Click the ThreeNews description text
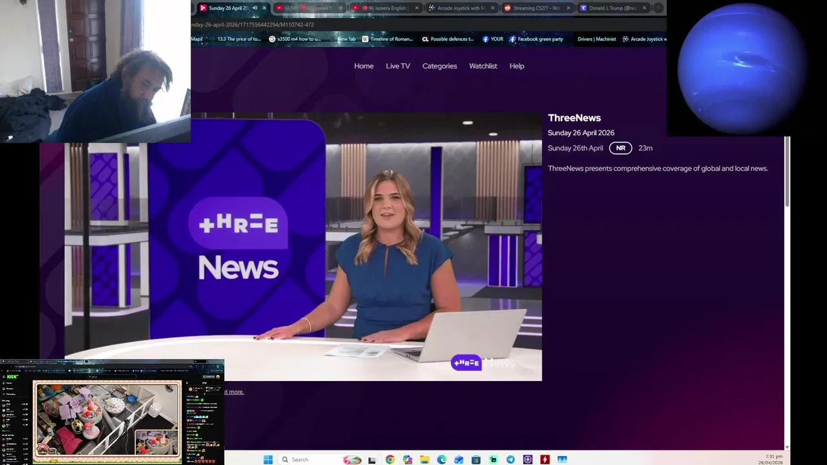 pyautogui.click(x=658, y=169)
